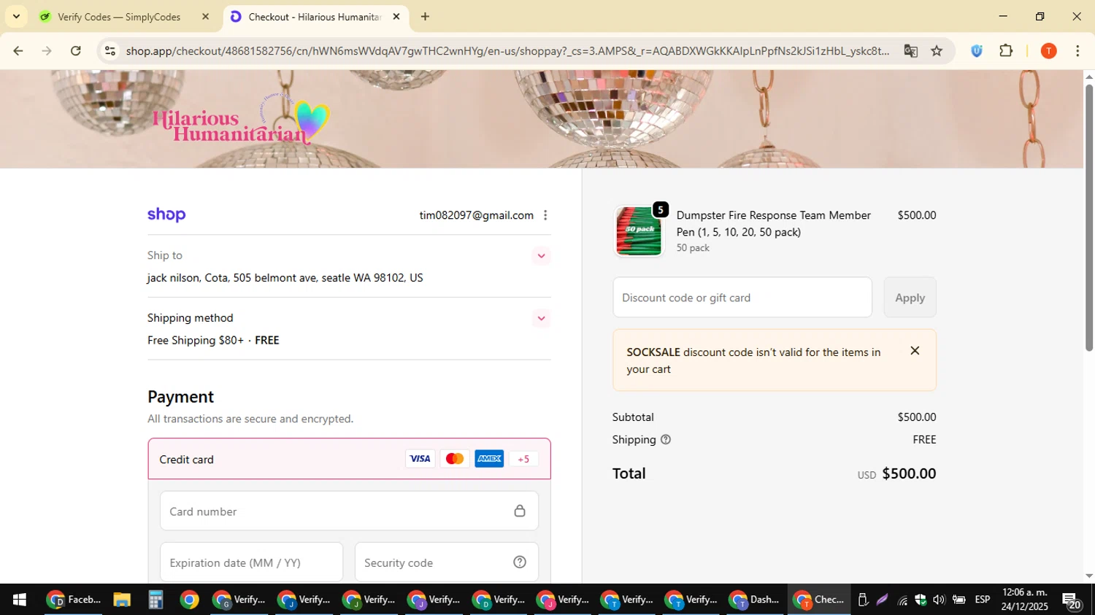Viewport: 1095px width, 615px height.
Task: Open the Windows Start menu
Action: click(19, 600)
